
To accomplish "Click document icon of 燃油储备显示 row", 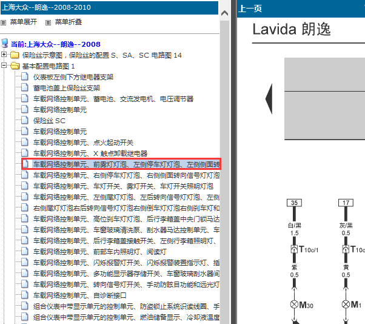I will (25, 317).
